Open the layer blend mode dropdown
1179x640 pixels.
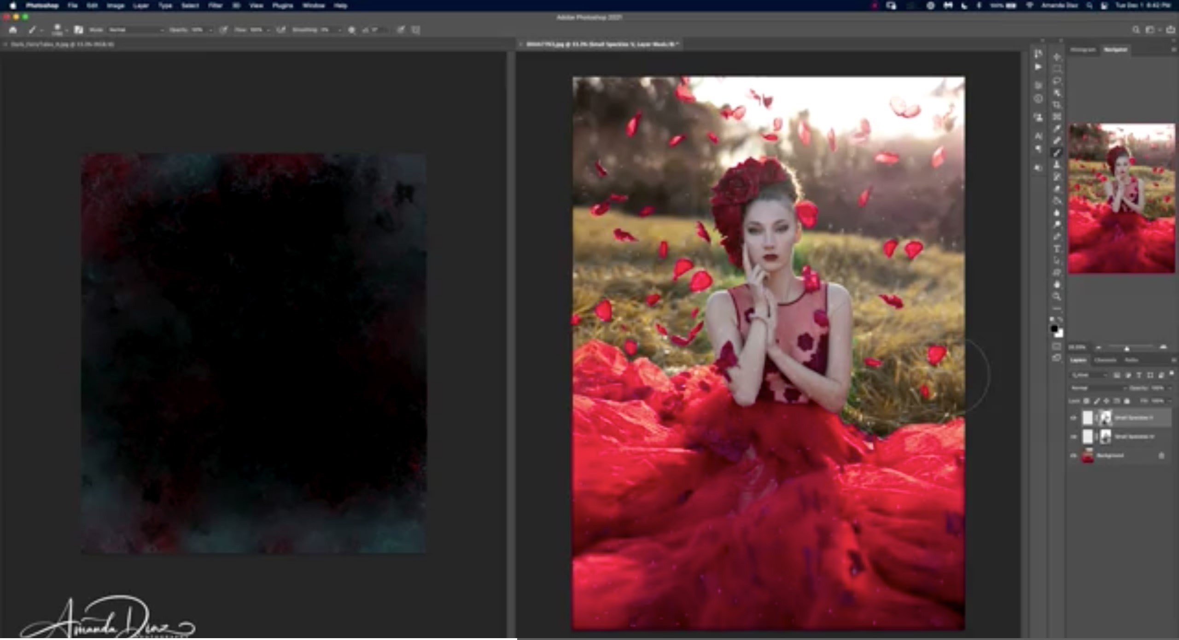[x=1098, y=388]
